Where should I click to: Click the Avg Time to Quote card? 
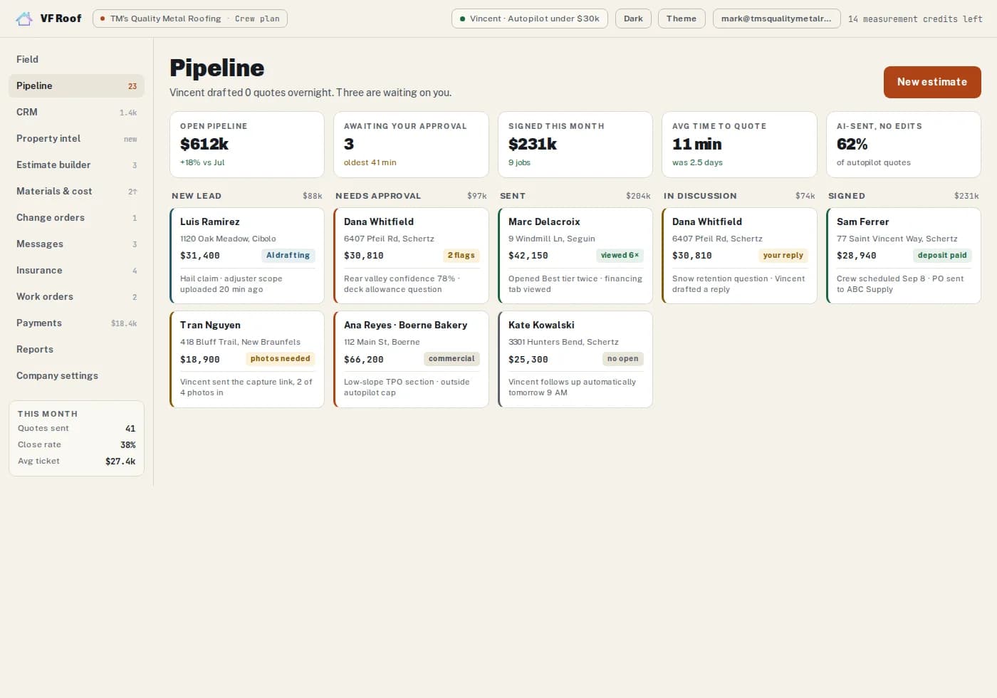coord(739,145)
